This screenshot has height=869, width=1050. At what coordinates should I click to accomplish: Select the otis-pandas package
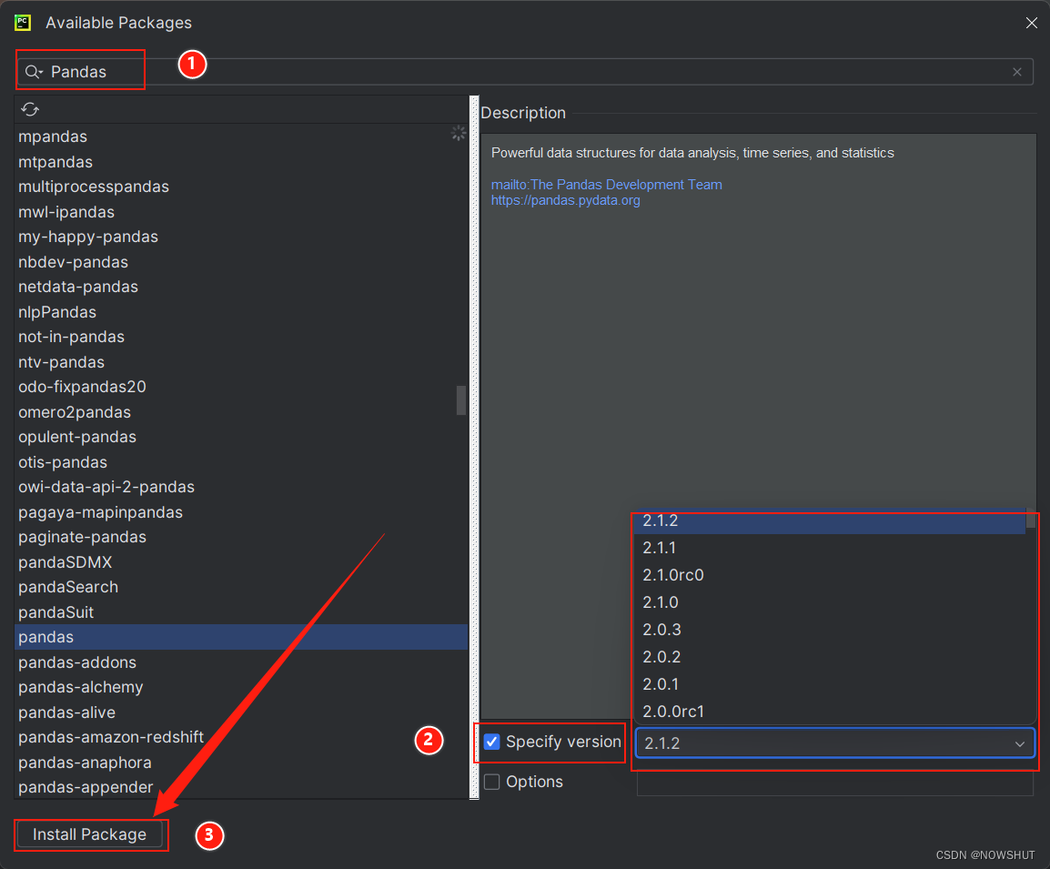click(241, 462)
